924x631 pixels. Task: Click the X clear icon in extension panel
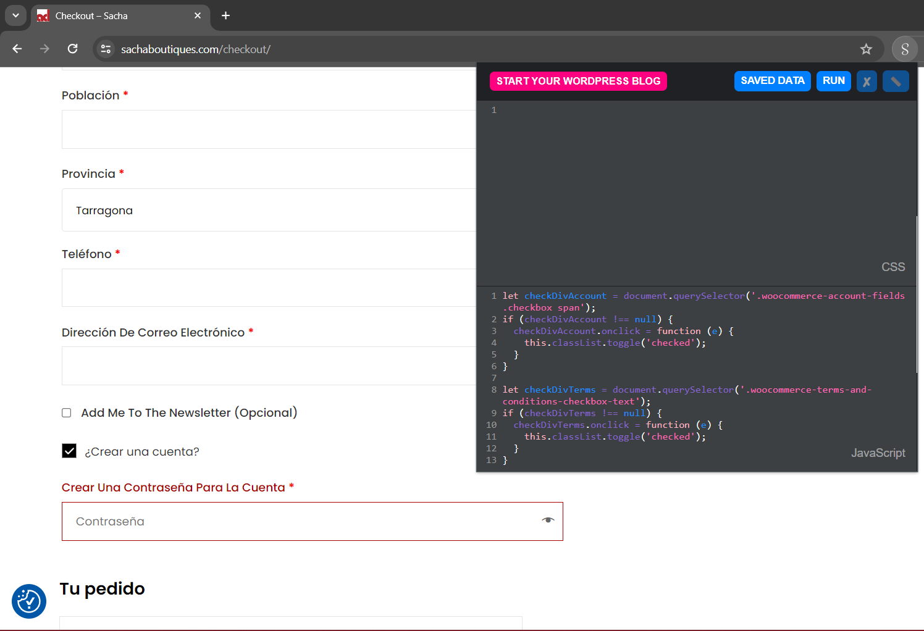click(867, 81)
